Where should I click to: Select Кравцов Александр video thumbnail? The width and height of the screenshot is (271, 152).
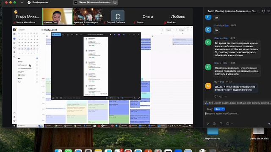click(x=88, y=16)
